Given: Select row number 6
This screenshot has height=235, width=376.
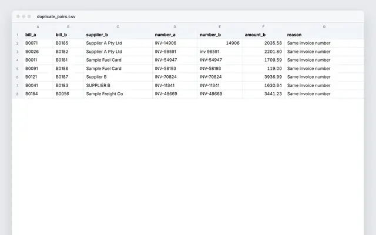Looking at the screenshot, I should [x=17, y=77].
